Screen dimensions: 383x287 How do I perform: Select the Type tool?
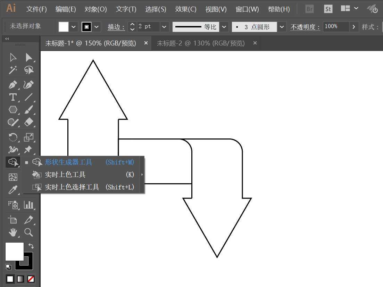tap(13, 97)
